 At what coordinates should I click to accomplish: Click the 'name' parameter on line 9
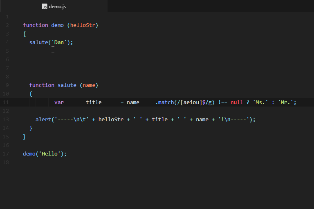pos(89,85)
